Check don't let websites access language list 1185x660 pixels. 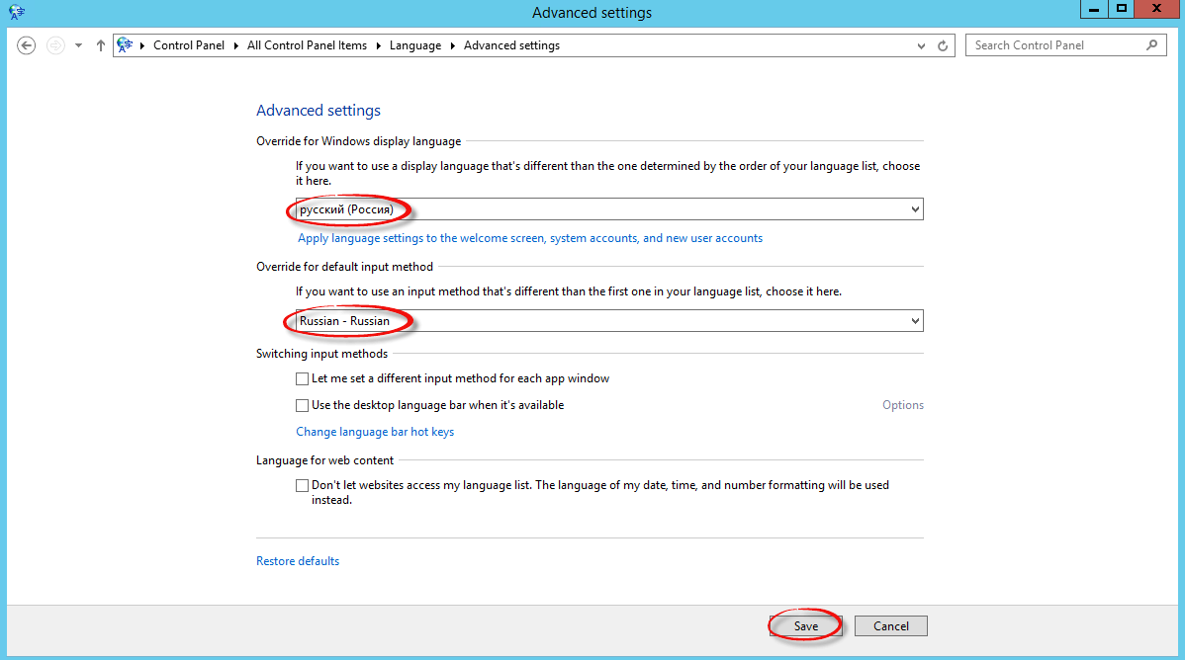pos(303,486)
